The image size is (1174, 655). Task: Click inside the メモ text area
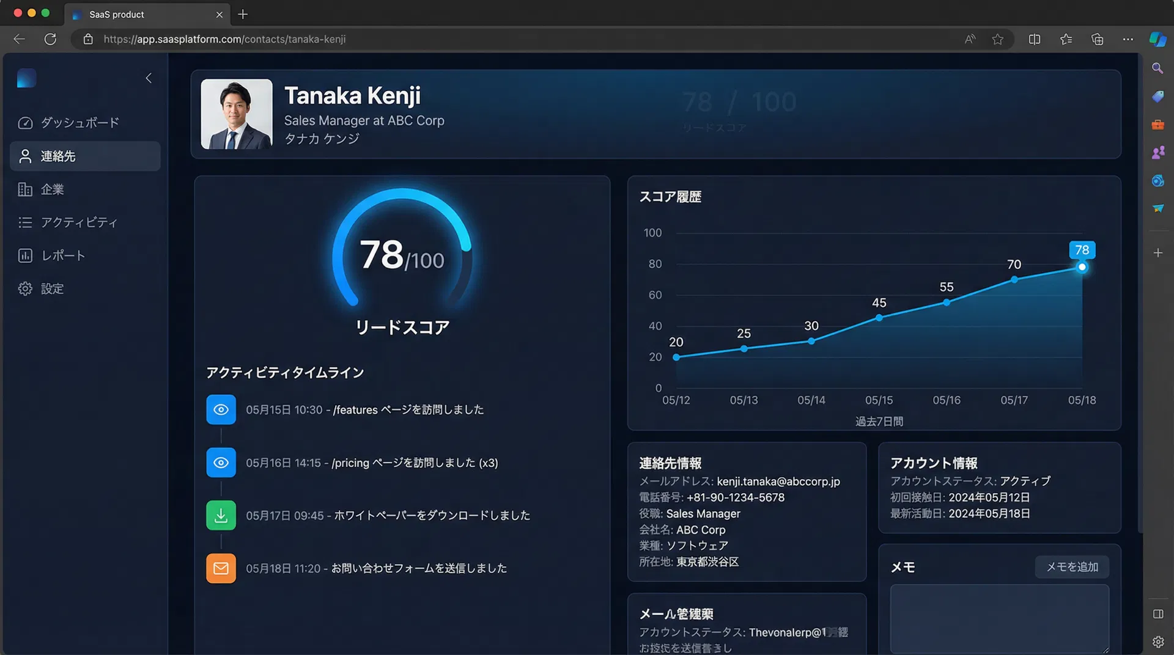[999, 618]
